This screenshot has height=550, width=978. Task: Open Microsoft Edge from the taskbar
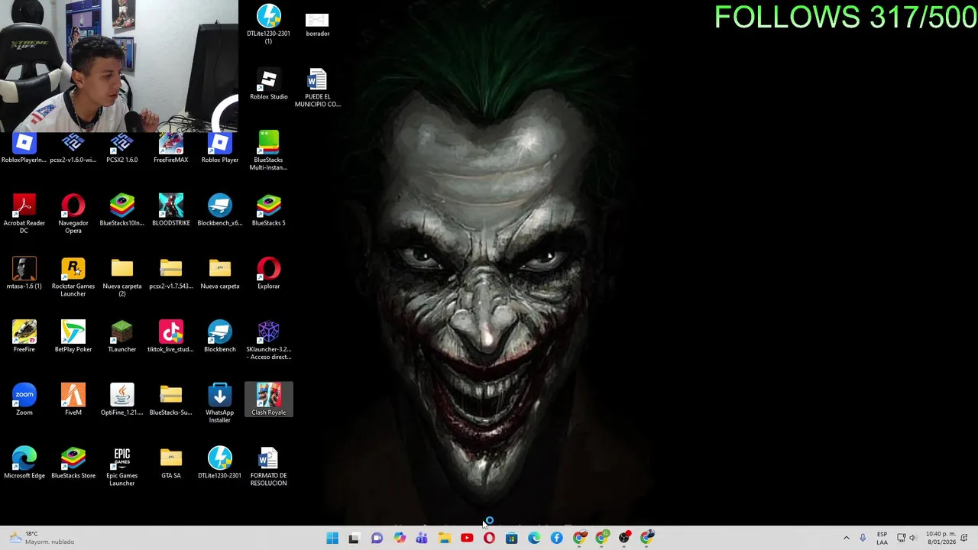[534, 538]
